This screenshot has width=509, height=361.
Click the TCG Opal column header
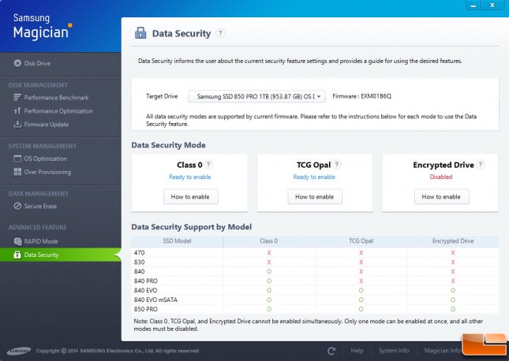click(361, 241)
